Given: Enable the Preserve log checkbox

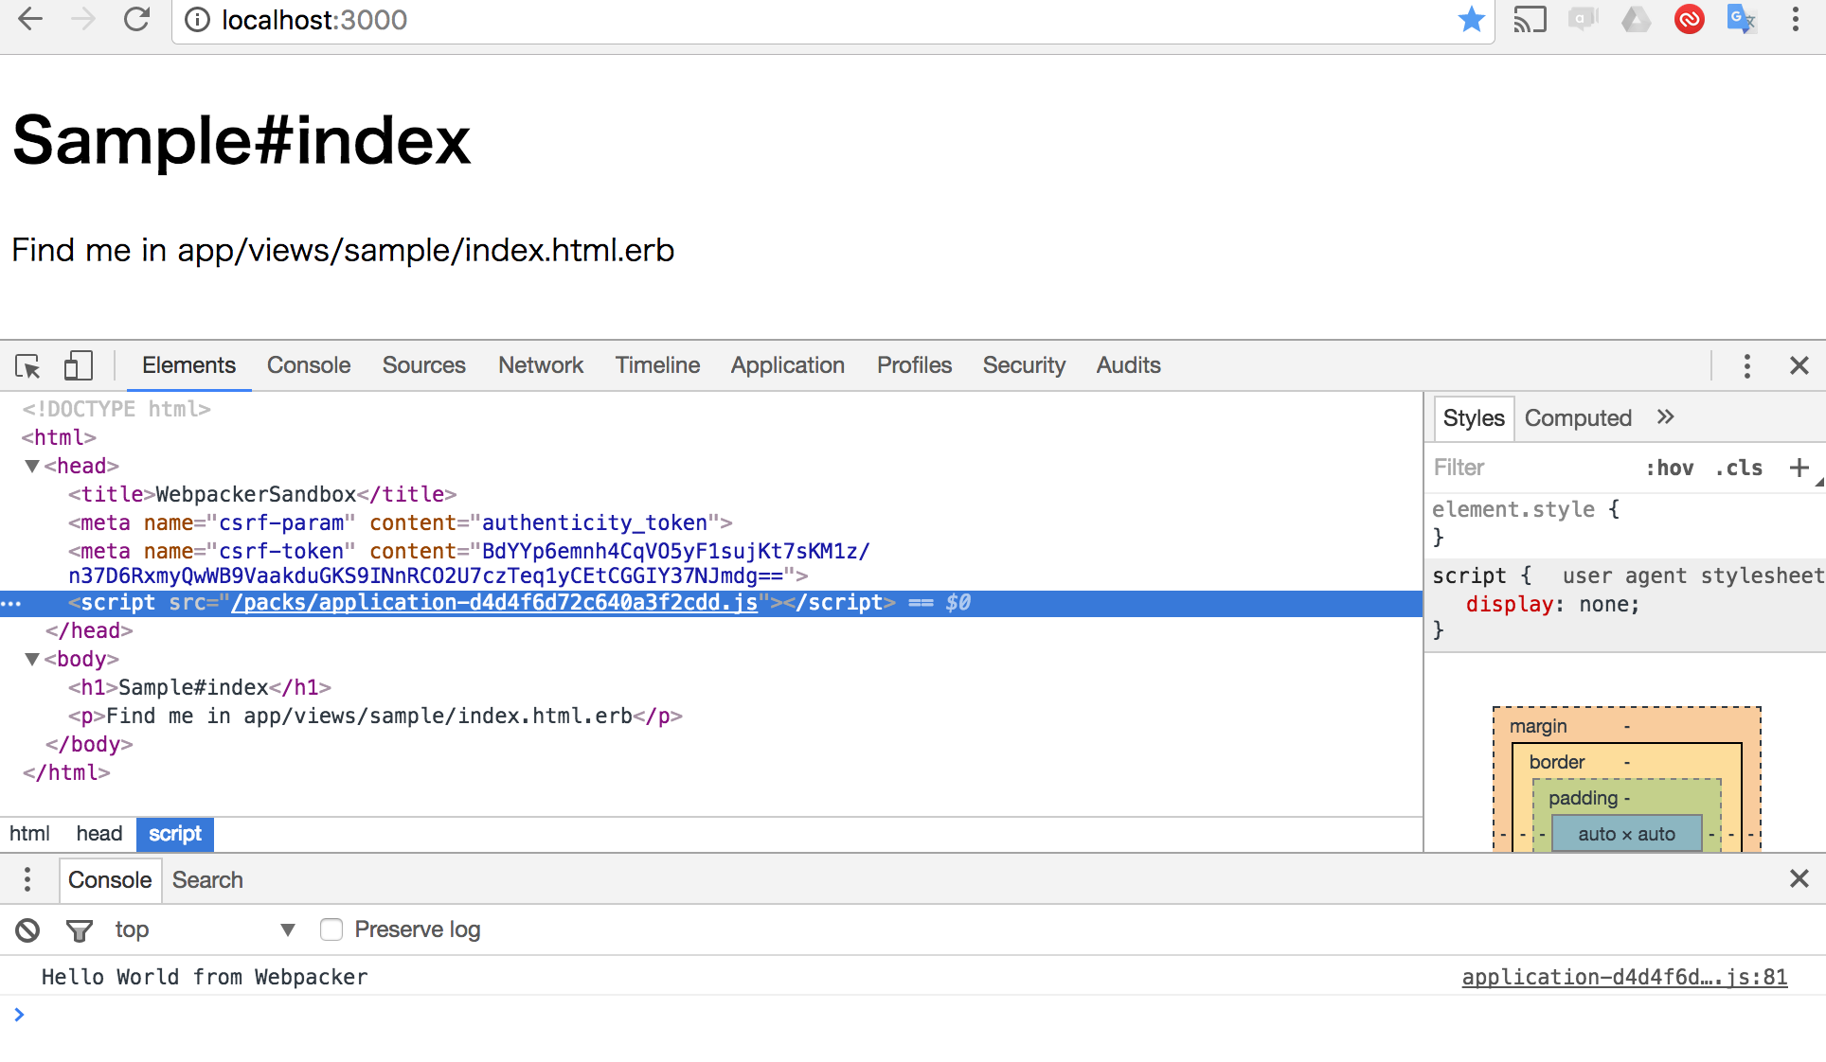Looking at the screenshot, I should pyautogui.click(x=331, y=929).
